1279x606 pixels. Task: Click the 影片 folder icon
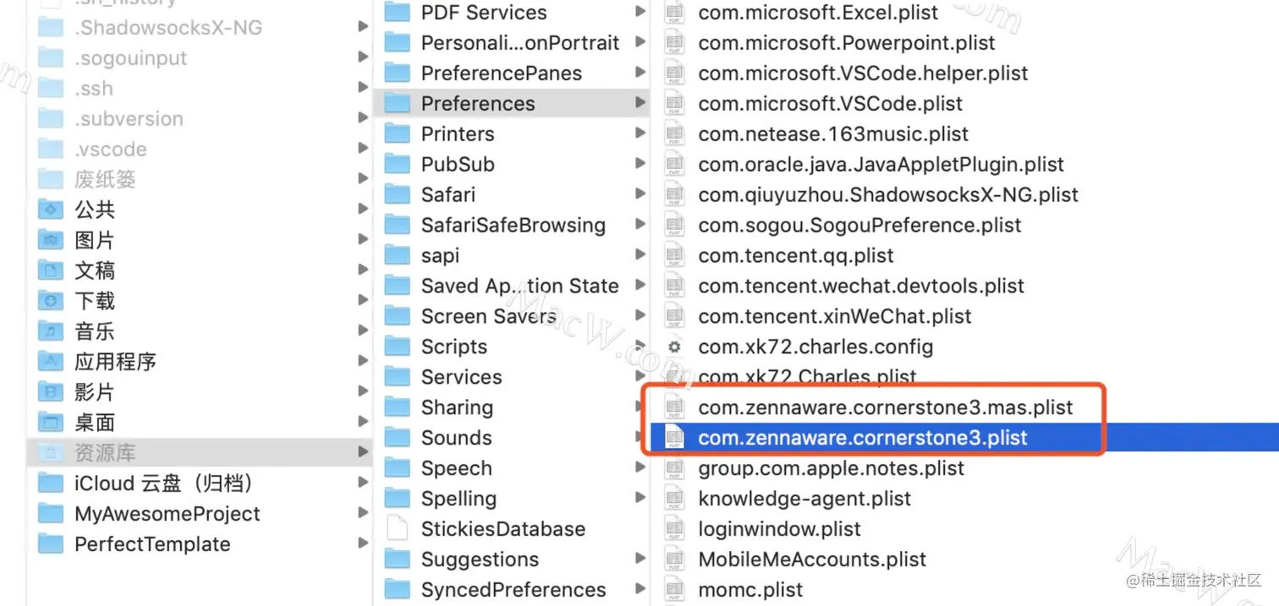click(52, 393)
